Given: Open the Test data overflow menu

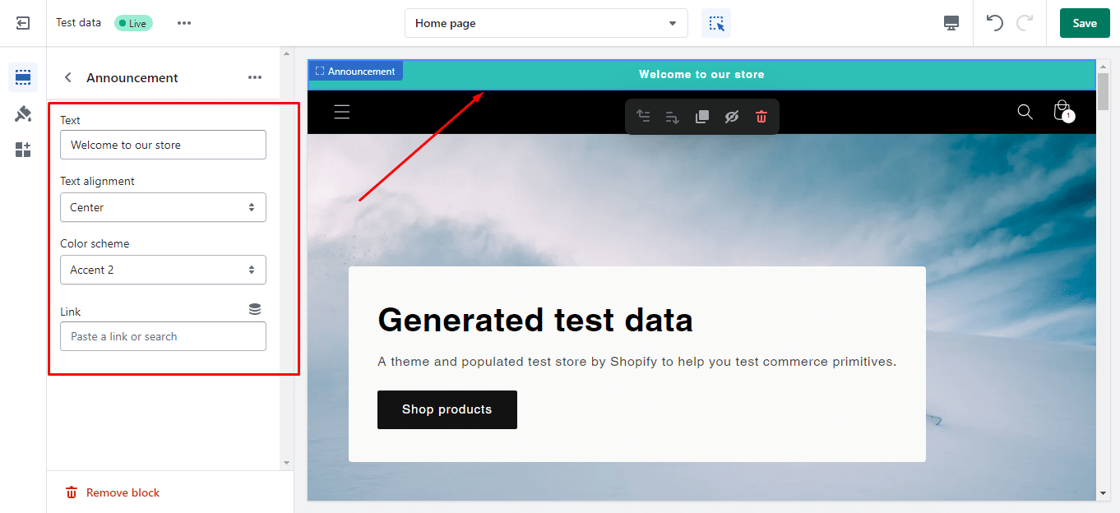Looking at the screenshot, I should 183,22.
